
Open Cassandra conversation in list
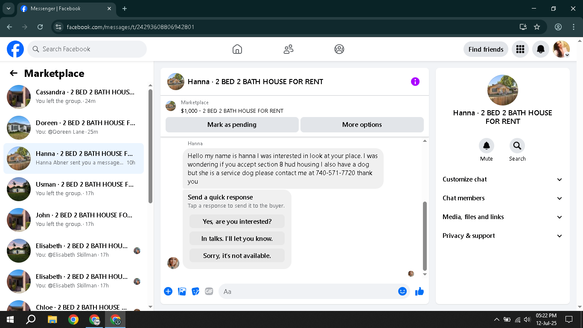[x=73, y=97]
